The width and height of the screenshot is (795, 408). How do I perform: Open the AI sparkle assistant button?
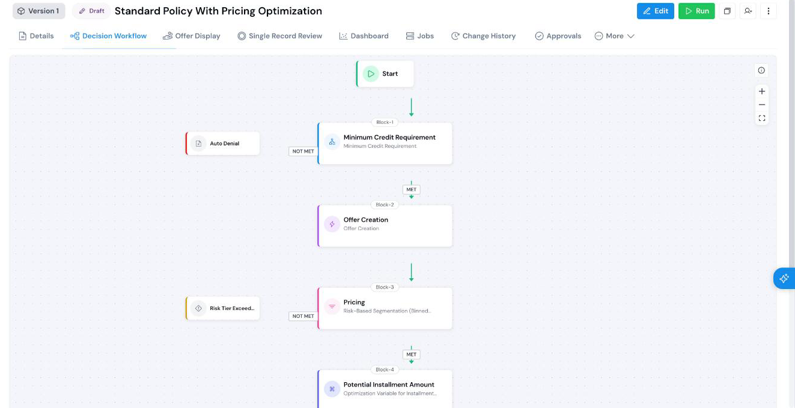tap(784, 278)
